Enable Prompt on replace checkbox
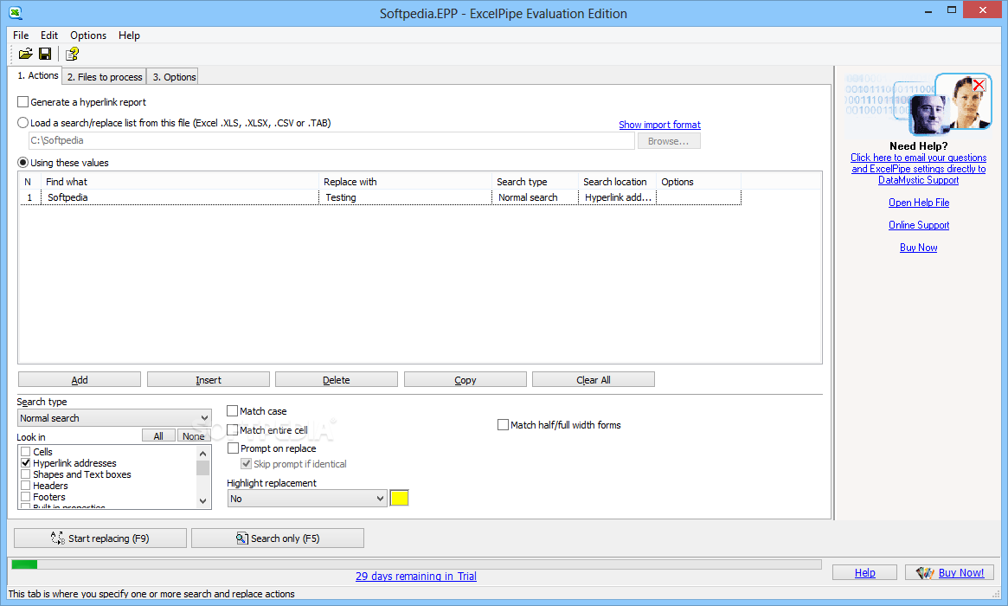The width and height of the screenshot is (1008, 606). pyautogui.click(x=234, y=448)
